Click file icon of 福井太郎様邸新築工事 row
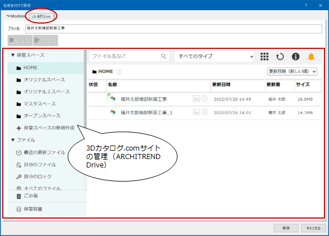This screenshot has height=236, width=329. click(x=113, y=98)
